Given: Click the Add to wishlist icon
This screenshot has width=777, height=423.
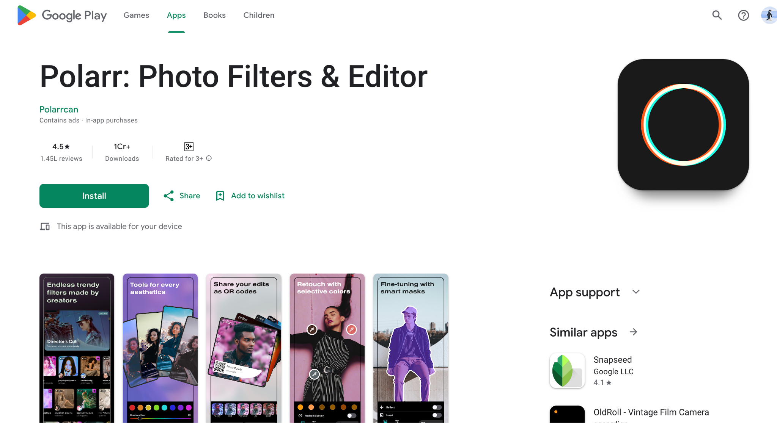Looking at the screenshot, I should 220,196.
